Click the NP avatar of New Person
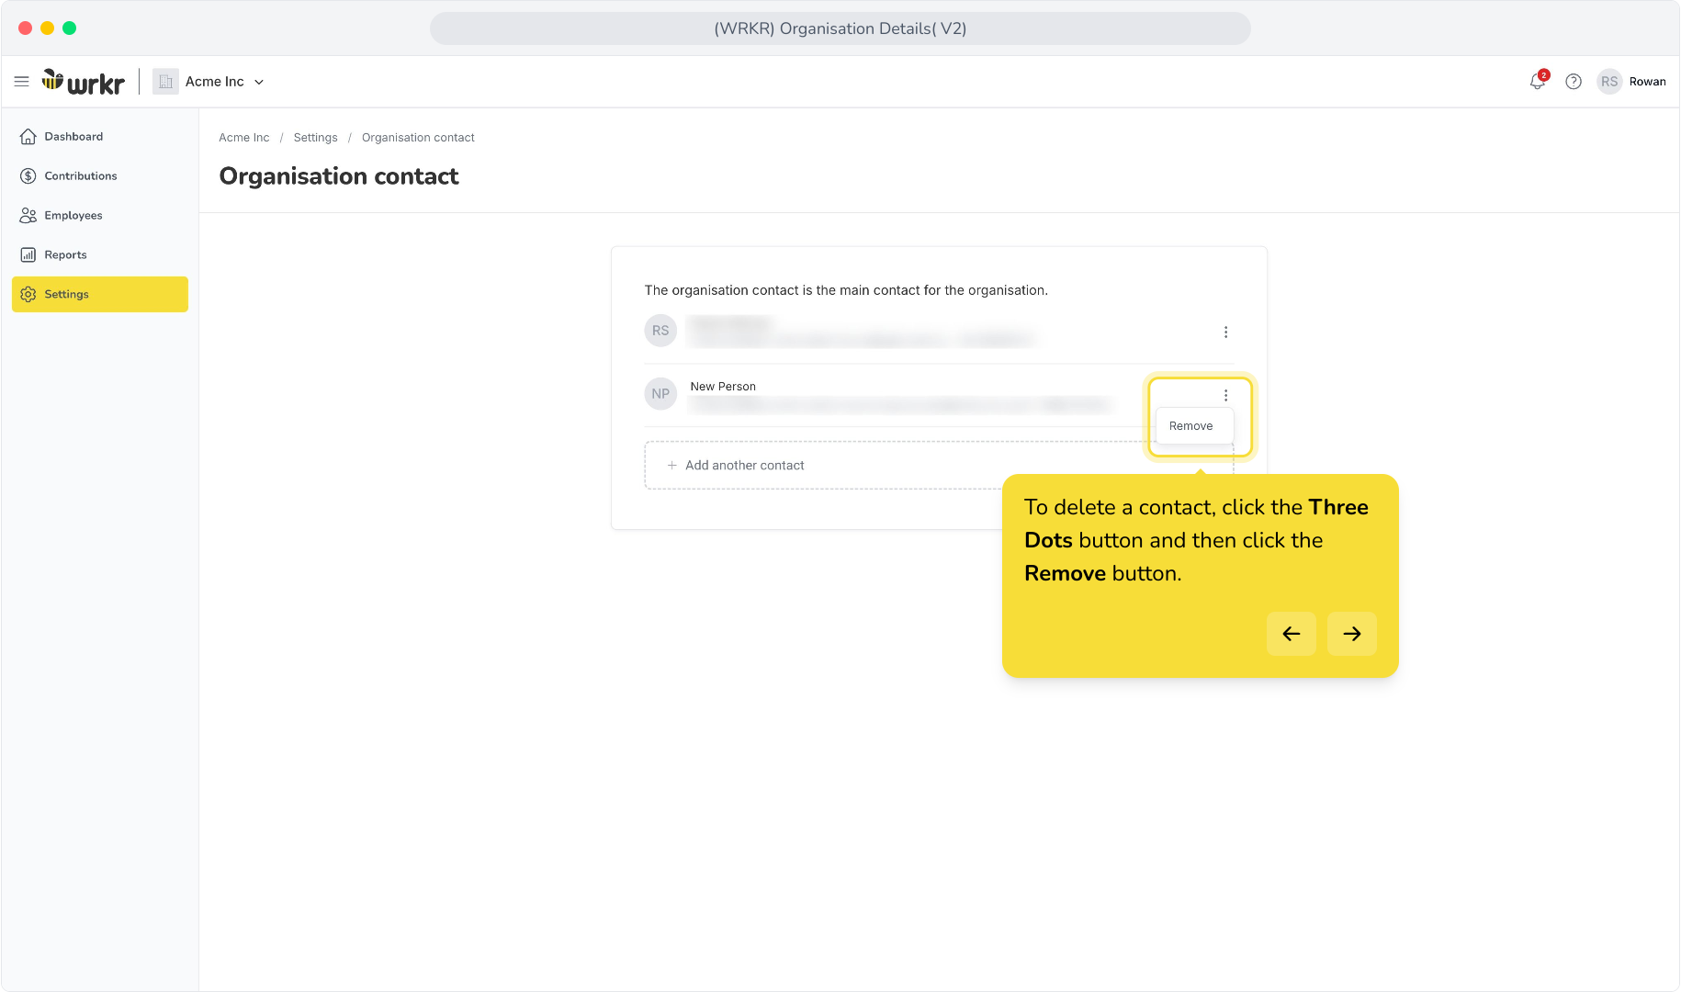 click(x=660, y=394)
